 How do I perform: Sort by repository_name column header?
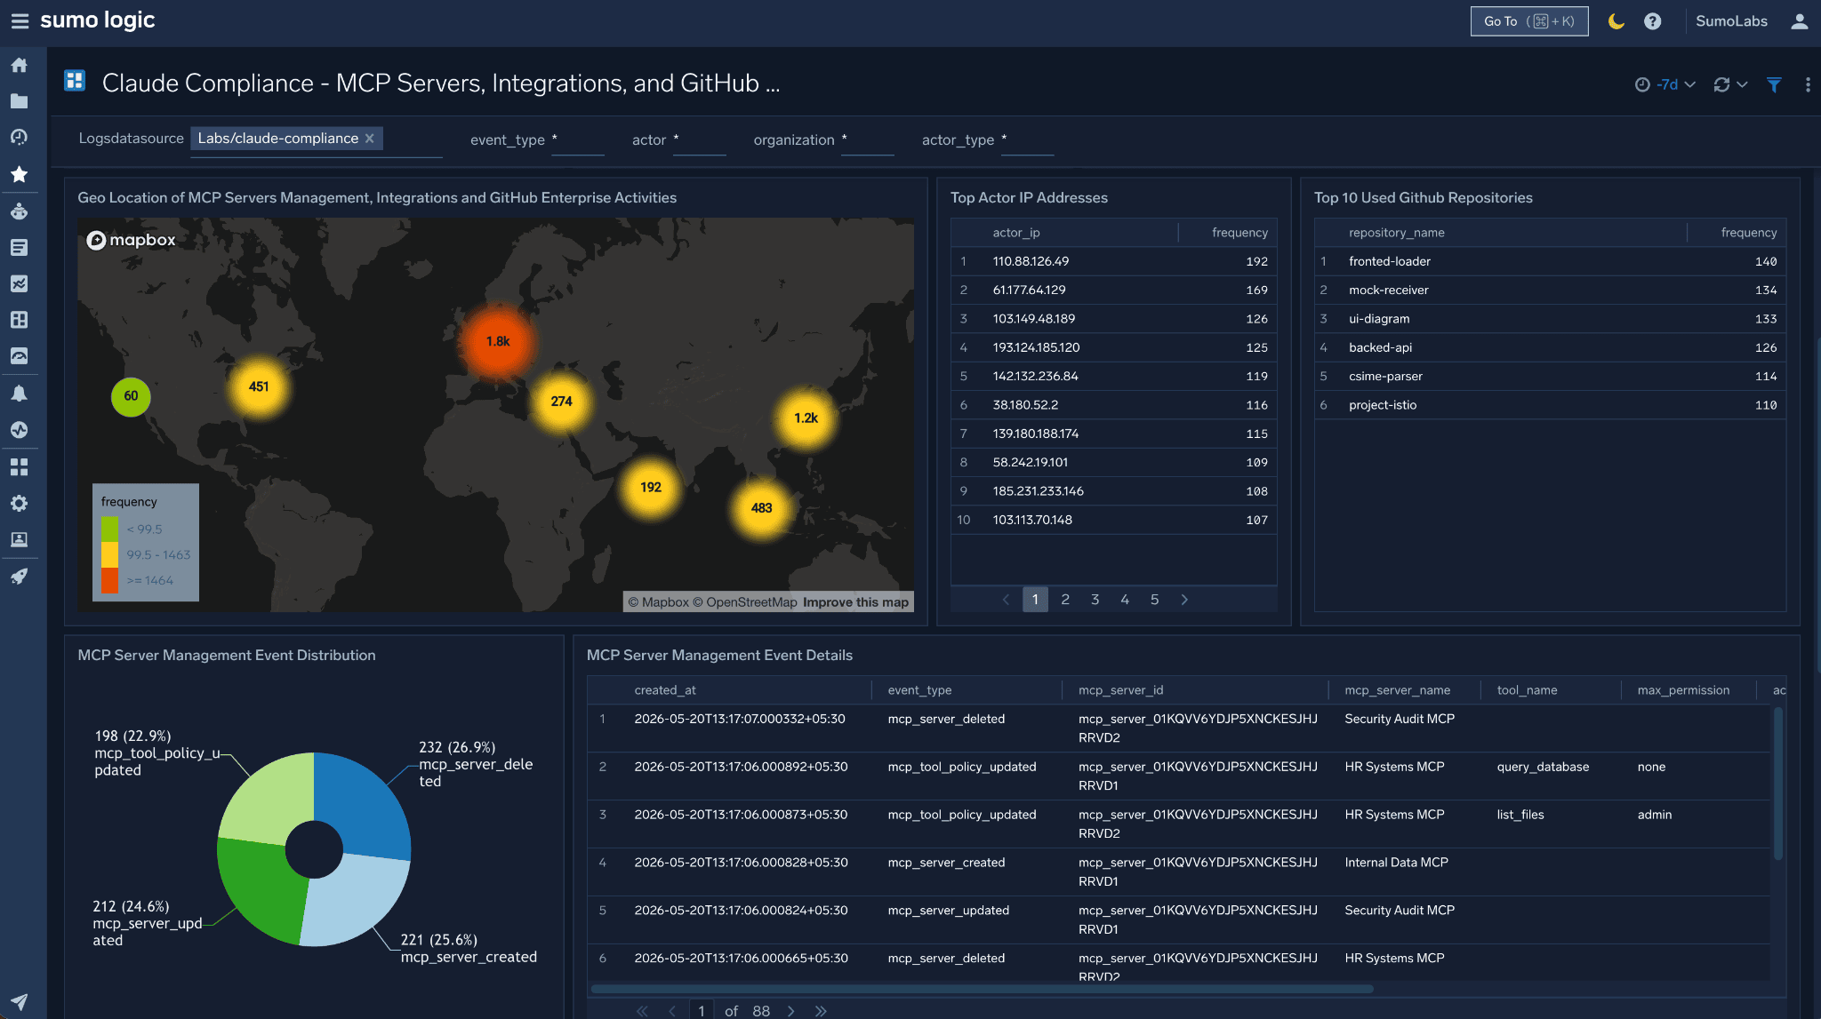pos(1396,233)
